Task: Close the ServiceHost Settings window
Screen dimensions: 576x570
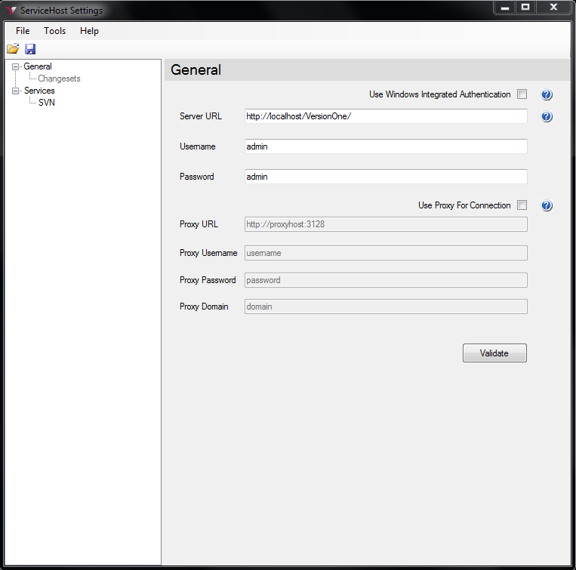Action: coord(553,7)
